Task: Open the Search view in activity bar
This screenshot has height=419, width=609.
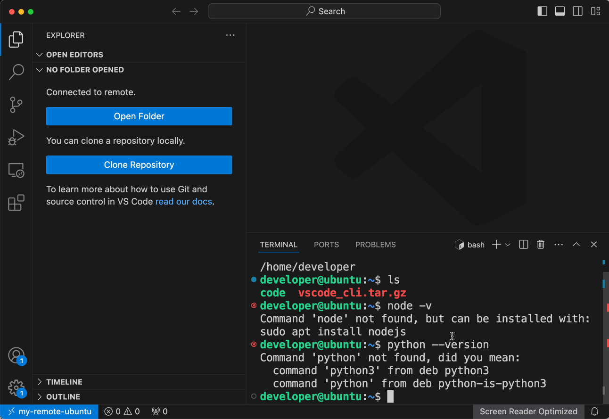Action: pos(16,72)
